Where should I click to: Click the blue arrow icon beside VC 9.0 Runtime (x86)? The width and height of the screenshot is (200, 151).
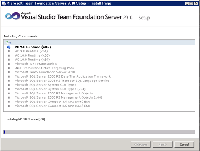pos(9,47)
